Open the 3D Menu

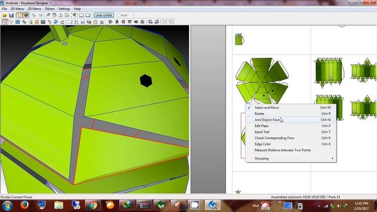(x=17, y=9)
